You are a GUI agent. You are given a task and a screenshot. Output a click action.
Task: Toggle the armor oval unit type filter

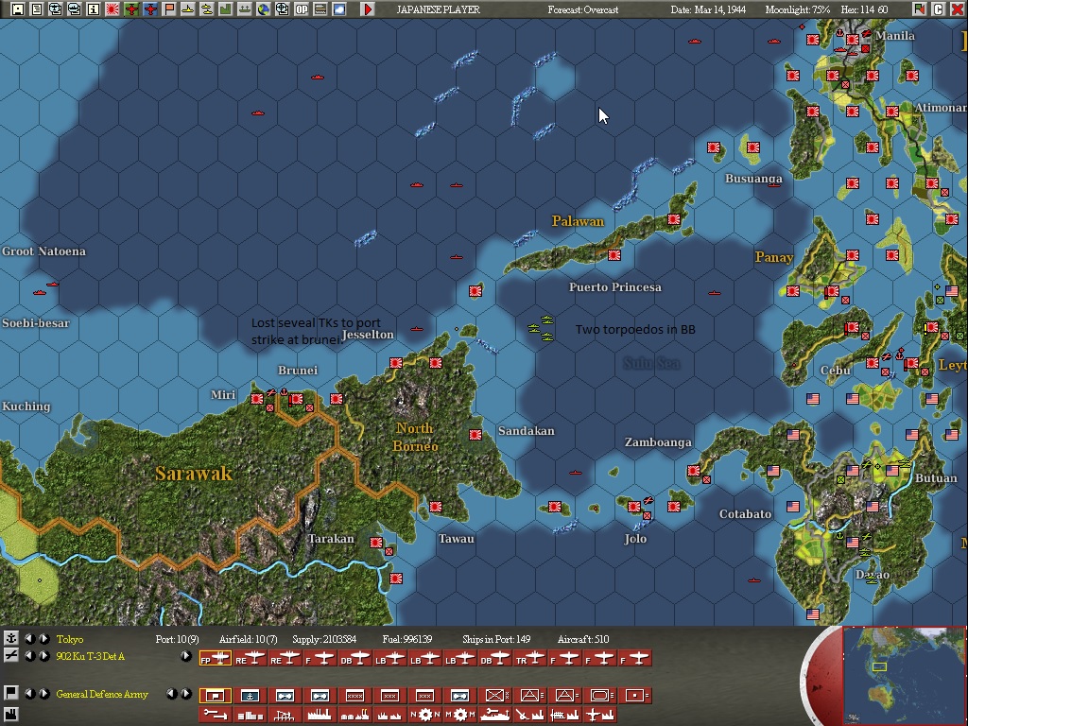600,696
